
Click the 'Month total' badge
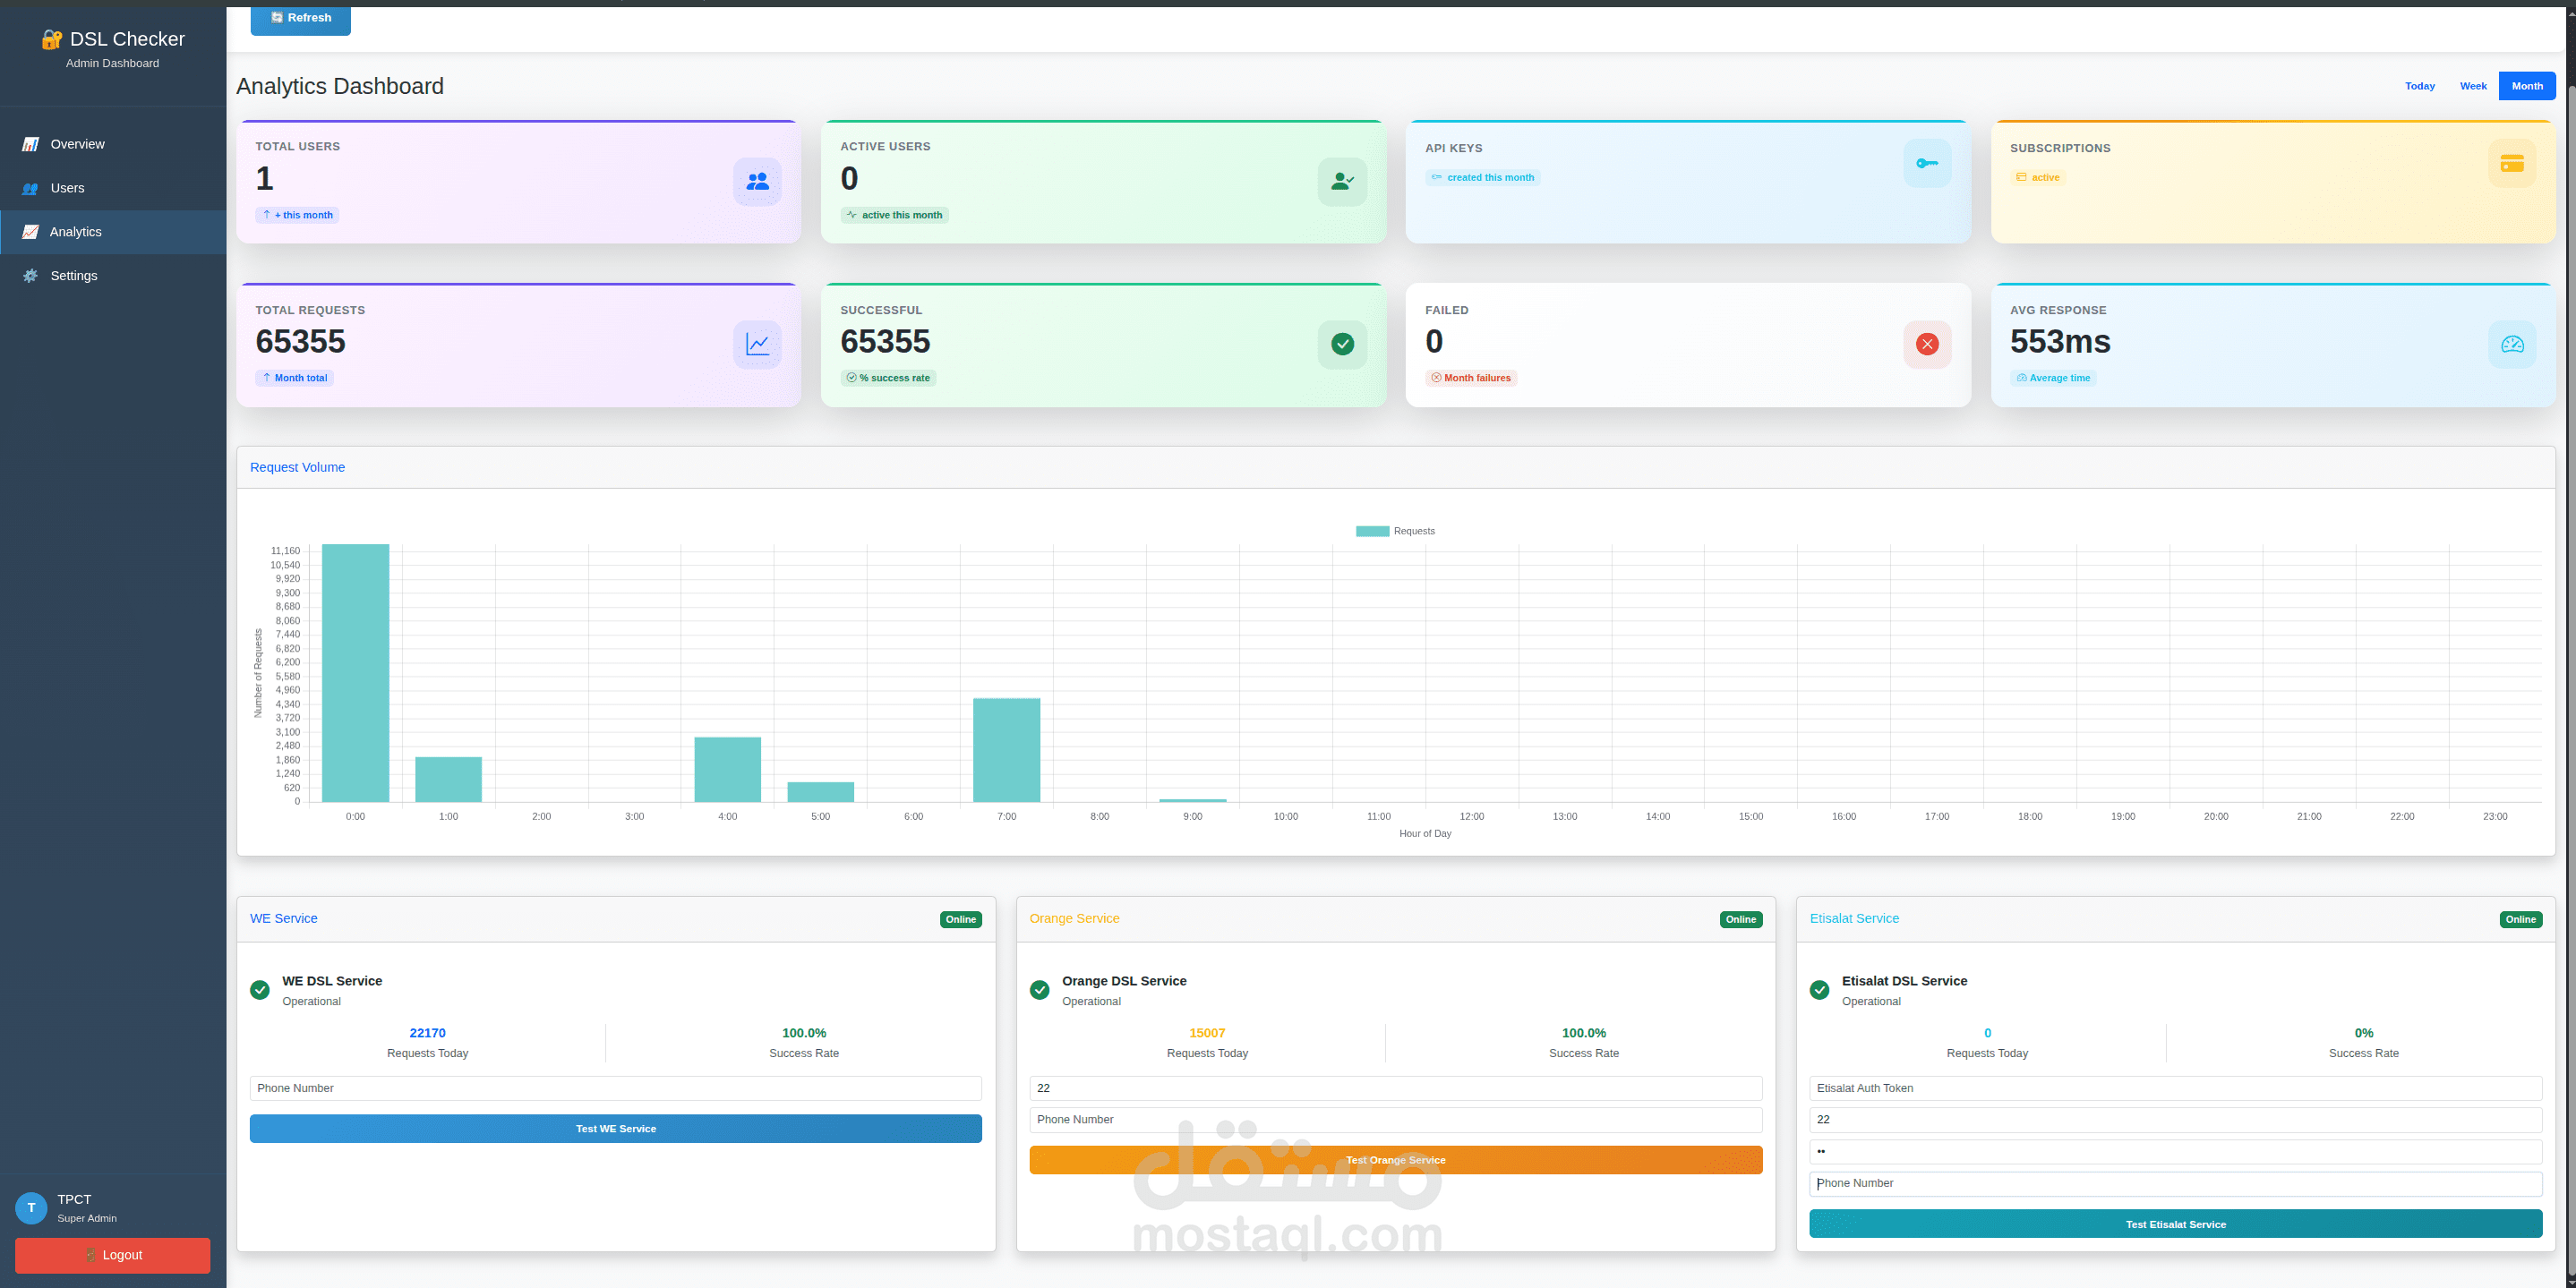click(294, 378)
